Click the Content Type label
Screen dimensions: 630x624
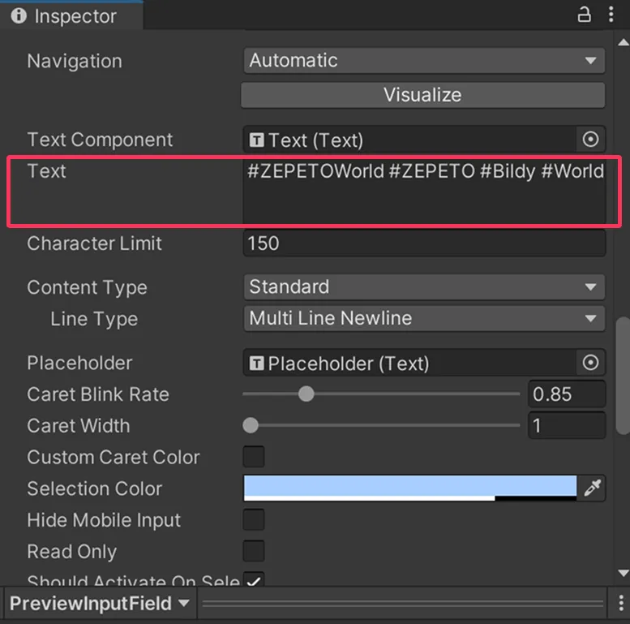88,287
